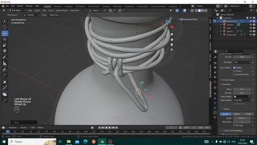Hide Light object in outliner

click(x=251, y=28)
